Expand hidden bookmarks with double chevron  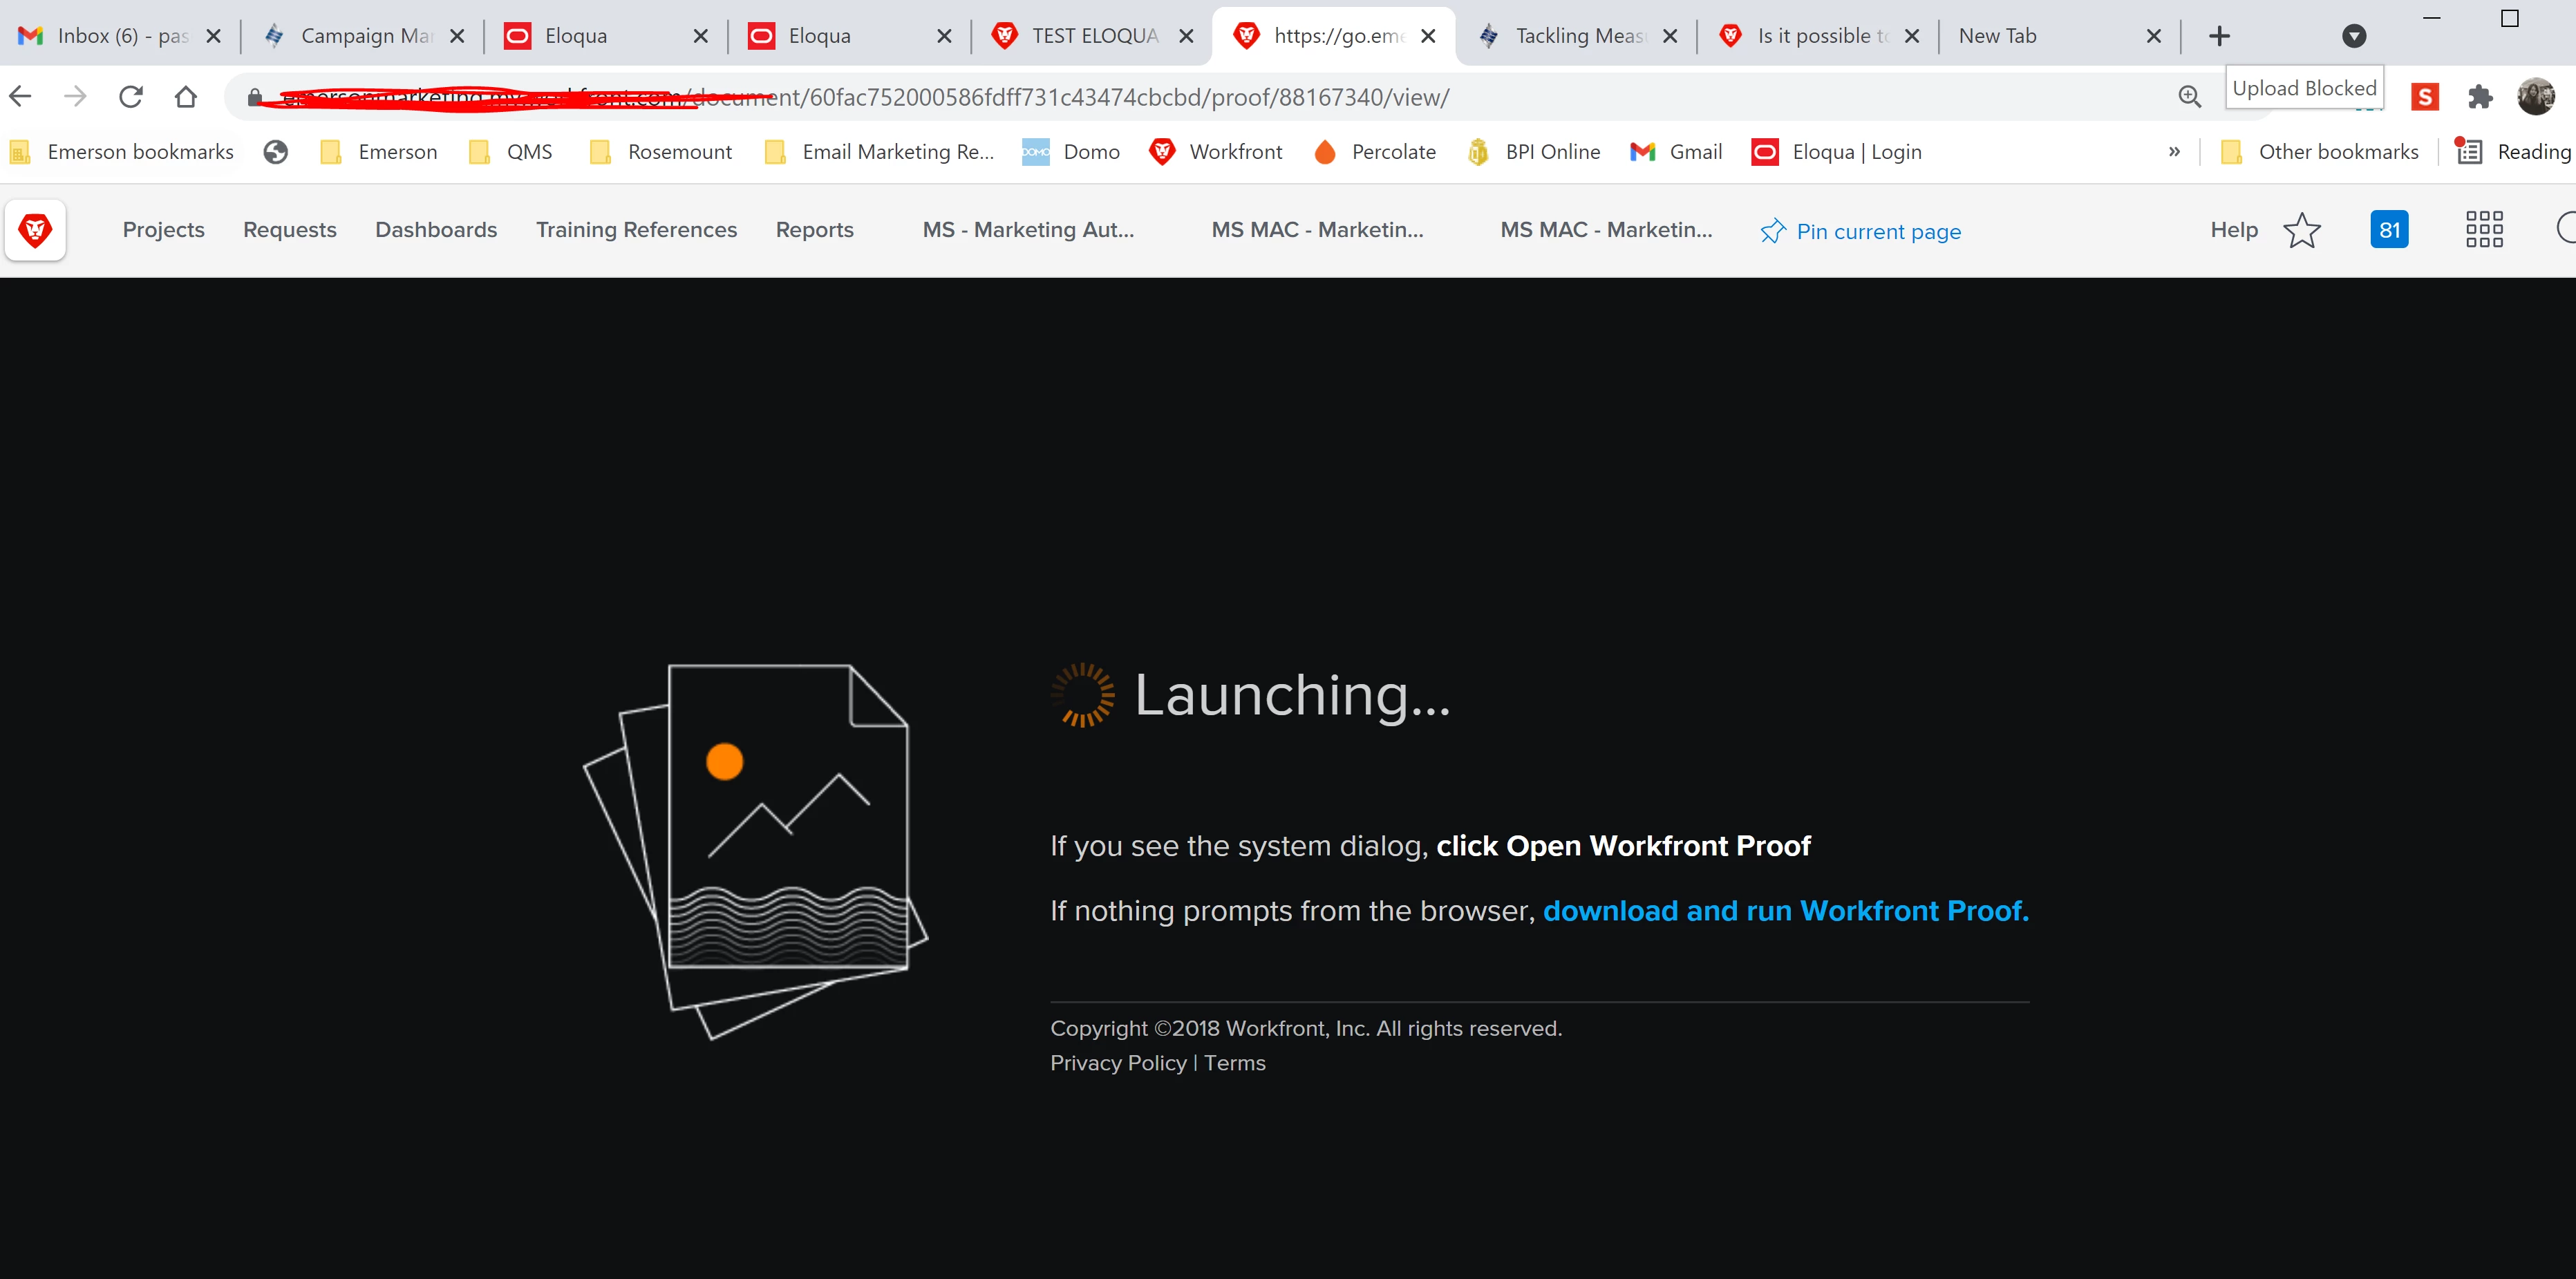point(2174,152)
